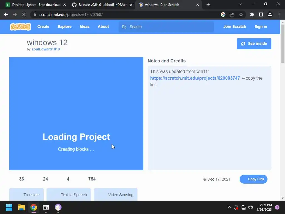This screenshot has width=285, height=214.
Task: Click the address bar URL
Action: (71, 14)
